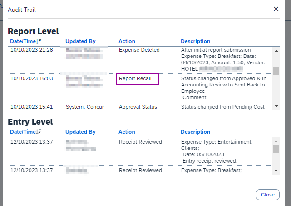Click Entry Level scrollbar down arrow
This screenshot has height=206, width=291.
coord(276,171)
